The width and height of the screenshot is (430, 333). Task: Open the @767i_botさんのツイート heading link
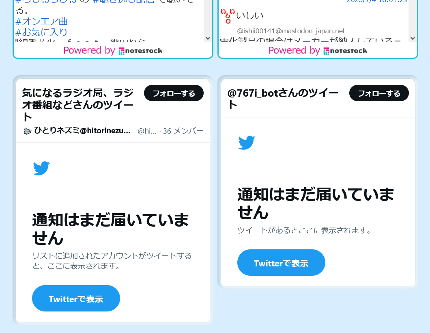[283, 99]
